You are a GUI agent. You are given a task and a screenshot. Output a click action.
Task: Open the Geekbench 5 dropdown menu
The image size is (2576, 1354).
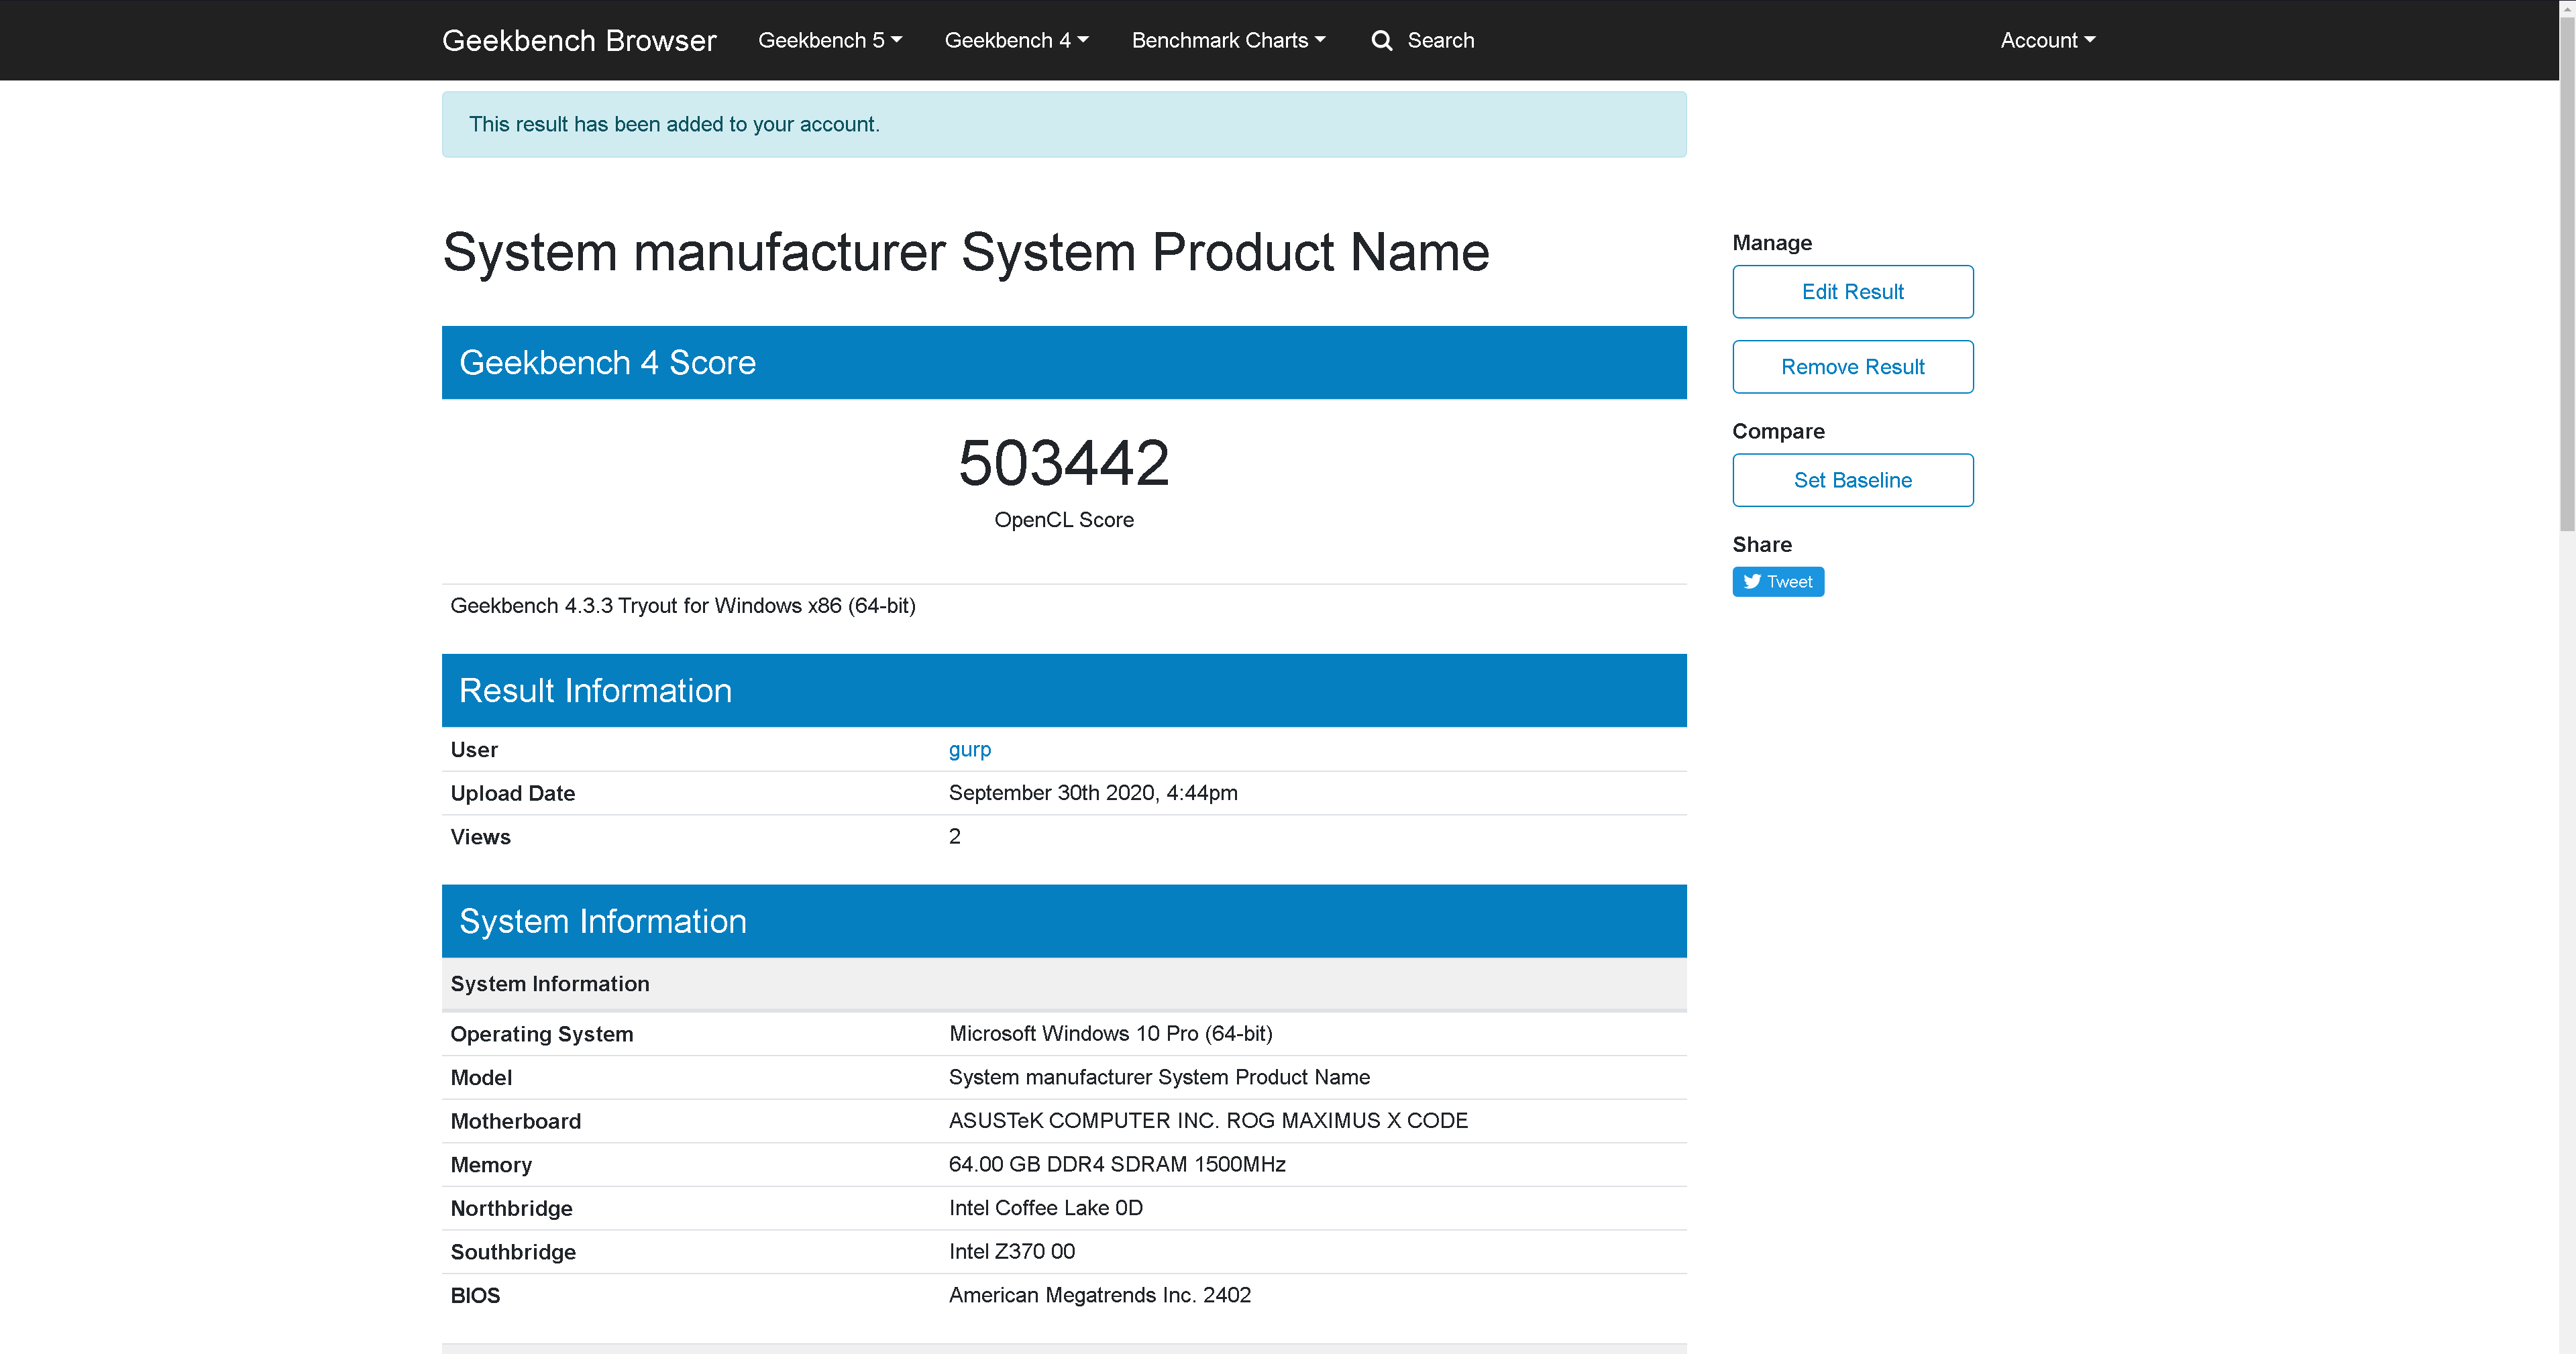point(830,40)
